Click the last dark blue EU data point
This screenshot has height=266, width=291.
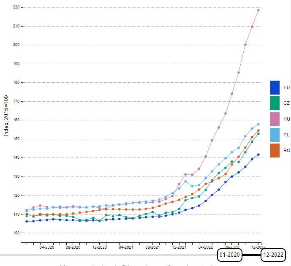point(258,155)
